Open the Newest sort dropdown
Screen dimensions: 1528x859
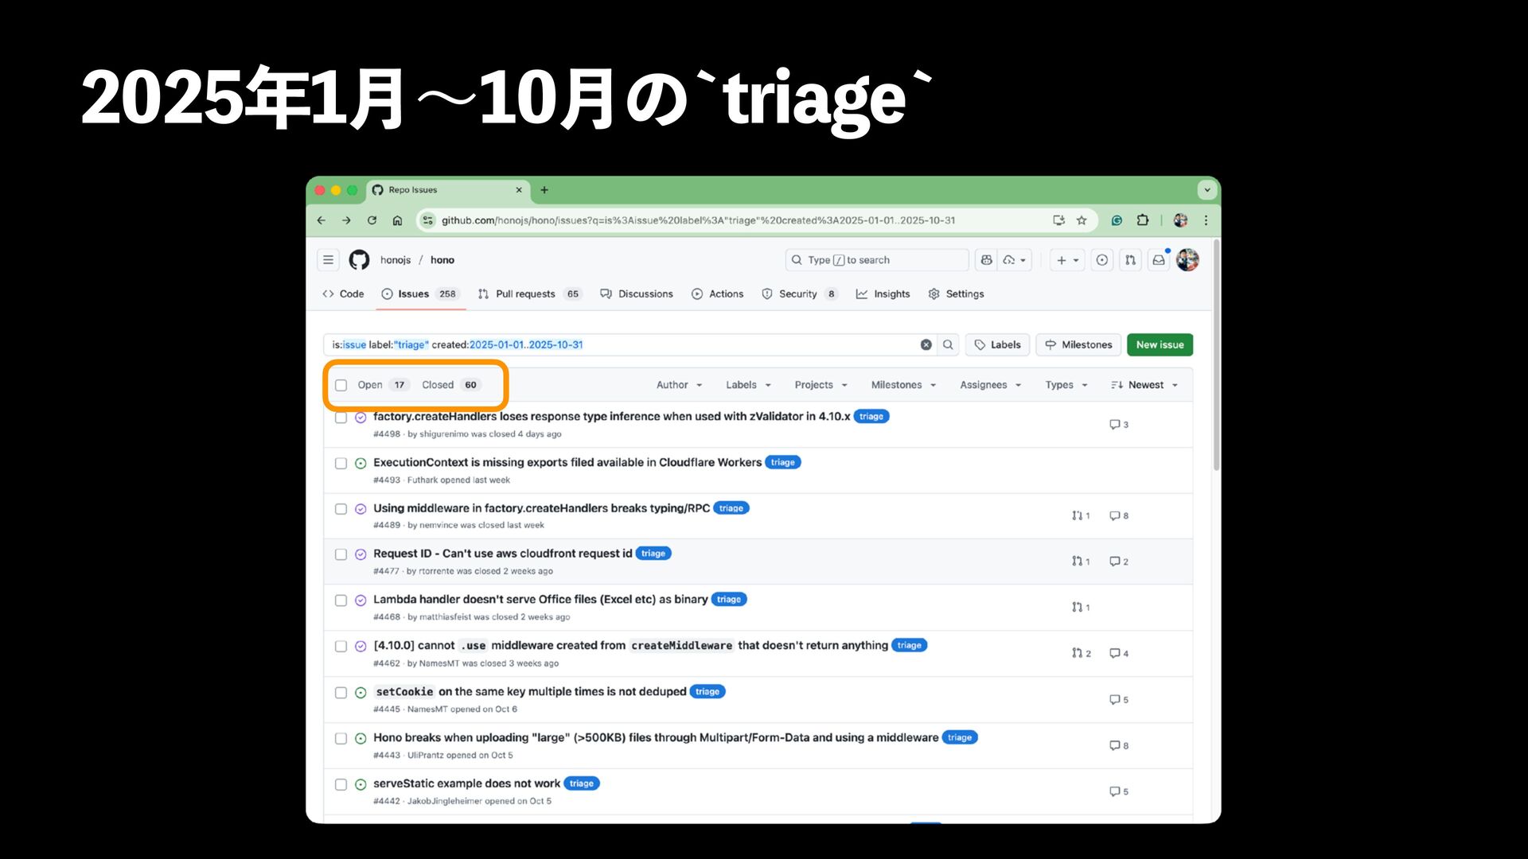(1144, 385)
